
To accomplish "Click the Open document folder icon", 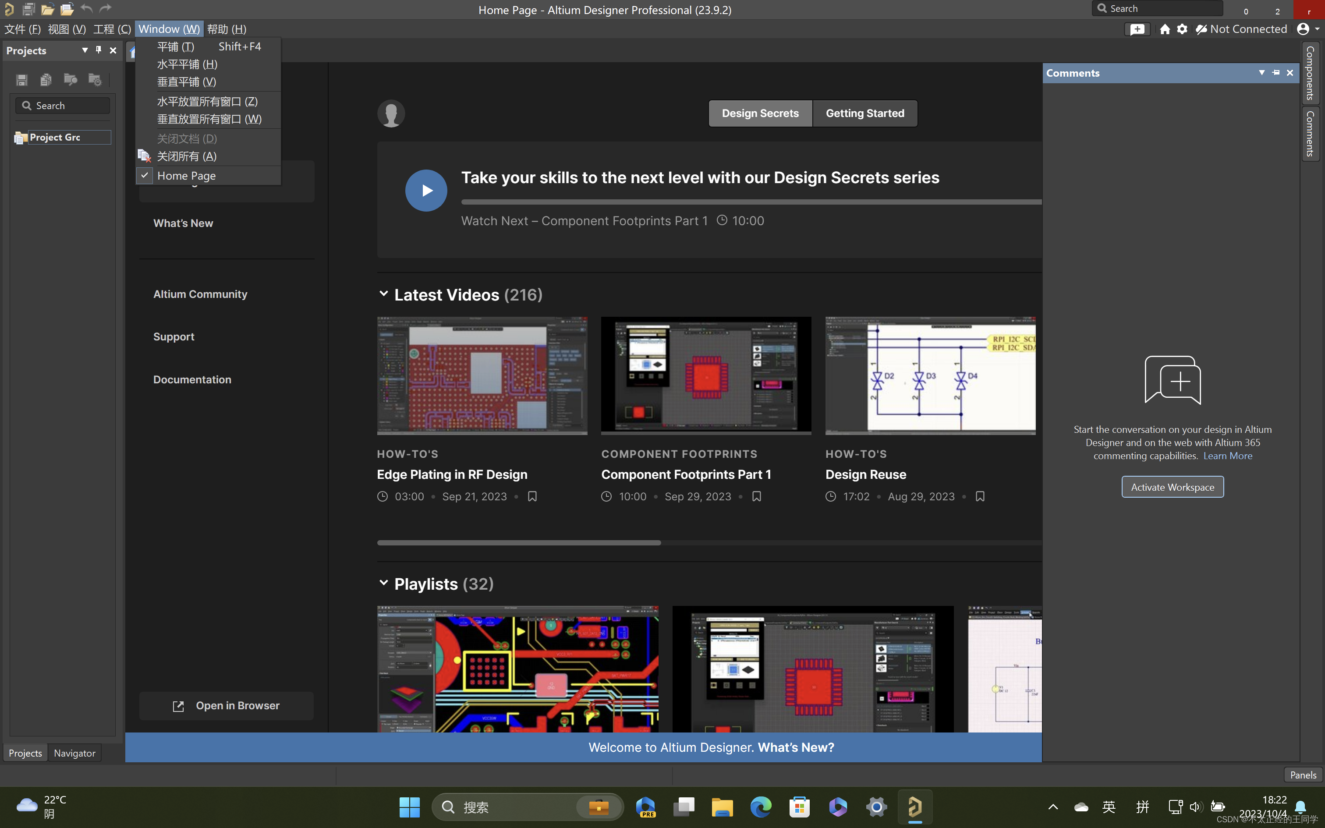I will coord(48,9).
